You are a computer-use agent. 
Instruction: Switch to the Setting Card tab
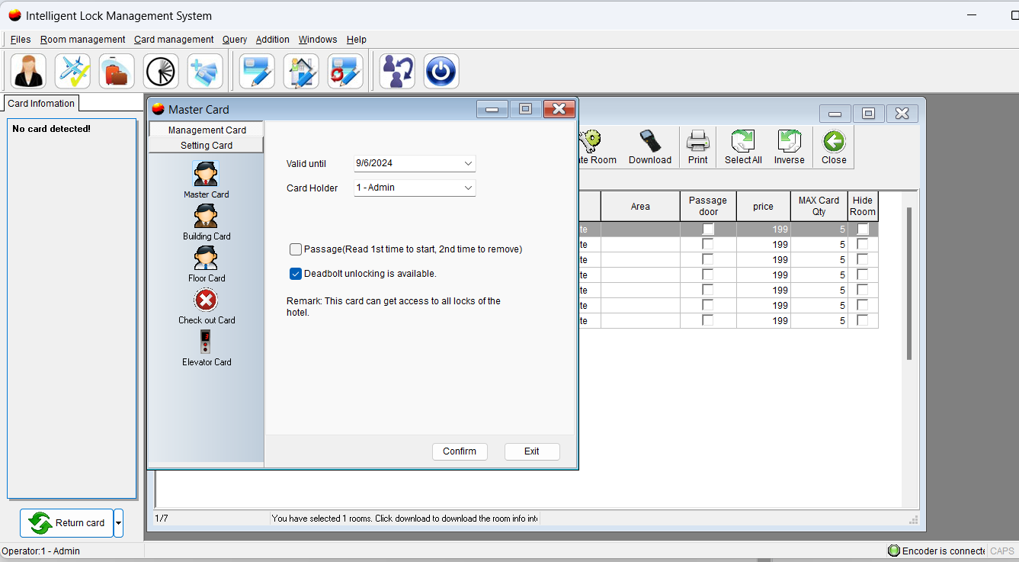coord(207,145)
